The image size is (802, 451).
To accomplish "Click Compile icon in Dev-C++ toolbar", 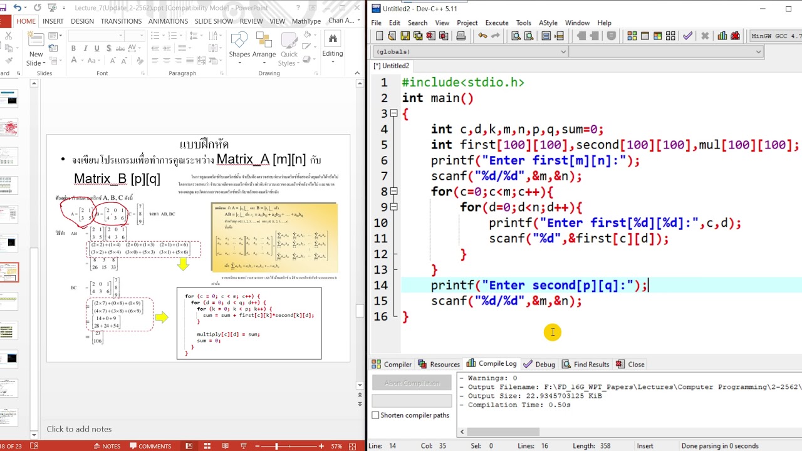I will click(632, 36).
